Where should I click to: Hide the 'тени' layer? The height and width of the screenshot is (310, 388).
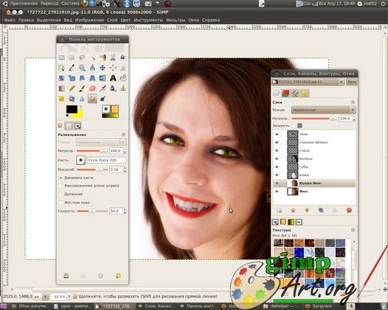[x=277, y=134]
